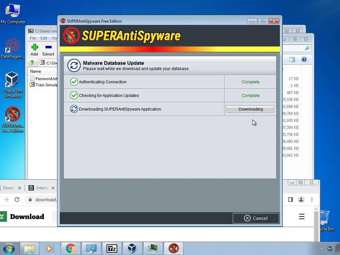Click the Explorer help question mark icon
340x255 pixels.
tap(304, 59)
